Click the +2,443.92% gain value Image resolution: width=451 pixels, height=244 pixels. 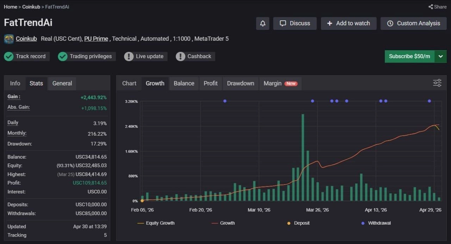coord(93,97)
